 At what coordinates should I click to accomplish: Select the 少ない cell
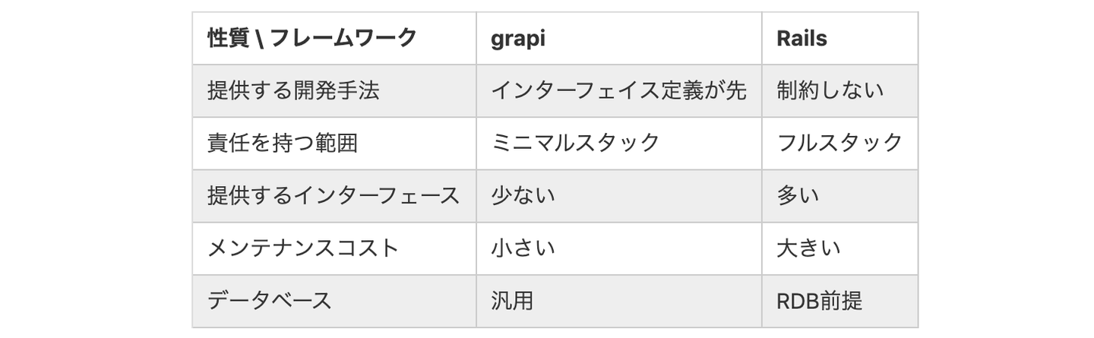click(x=523, y=195)
